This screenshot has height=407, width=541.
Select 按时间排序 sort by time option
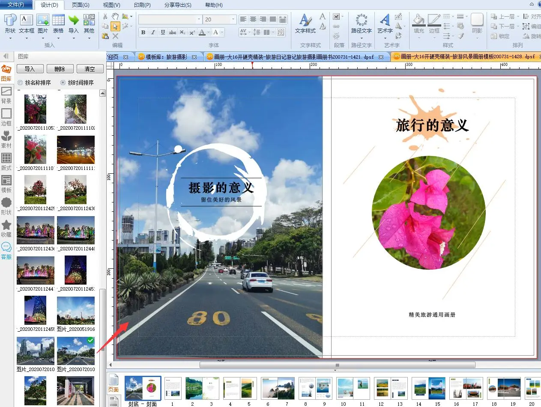[x=63, y=83]
